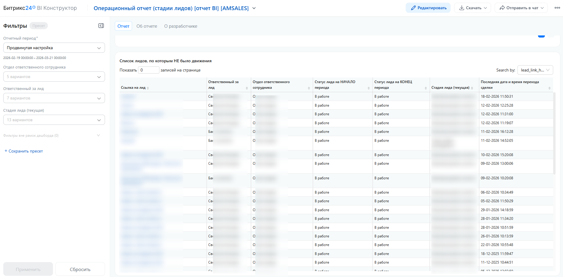Viewport: 563px width, 277px height.
Task: Switch to 'Об отчете' tab
Action: 147,26
